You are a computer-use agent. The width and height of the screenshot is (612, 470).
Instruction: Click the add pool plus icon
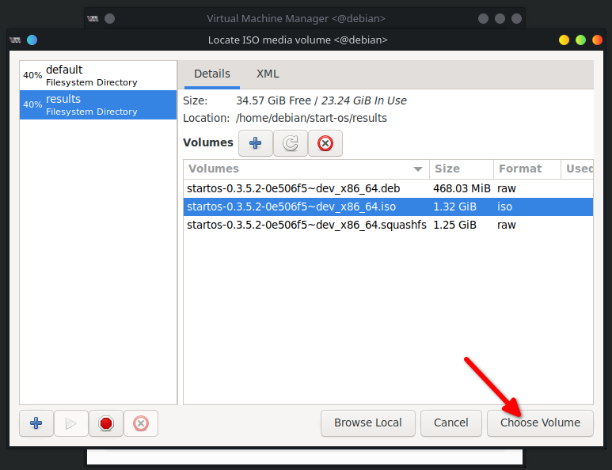click(x=36, y=423)
